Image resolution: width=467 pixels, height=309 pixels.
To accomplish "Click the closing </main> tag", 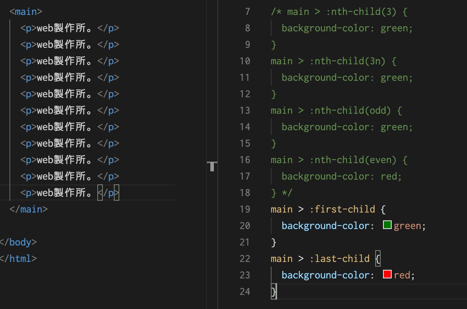I will coord(28,209).
